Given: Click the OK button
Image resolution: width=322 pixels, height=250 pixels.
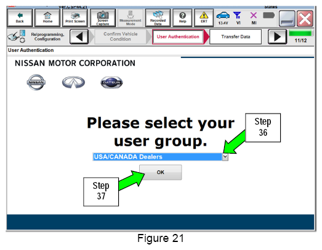Looking at the screenshot, I should tap(160, 172).
